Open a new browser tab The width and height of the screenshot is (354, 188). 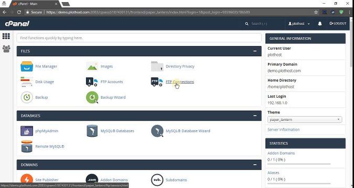pyautogui.click(x=66, y=4)
